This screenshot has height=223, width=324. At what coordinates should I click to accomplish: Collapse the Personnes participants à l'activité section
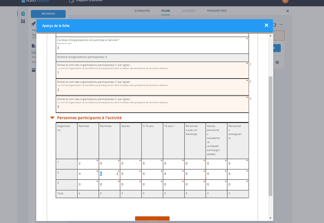(53, 118)
